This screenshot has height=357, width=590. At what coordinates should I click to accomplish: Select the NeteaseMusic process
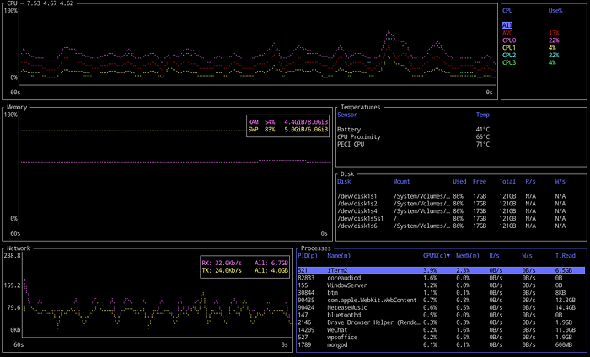(x=441, y=308)
